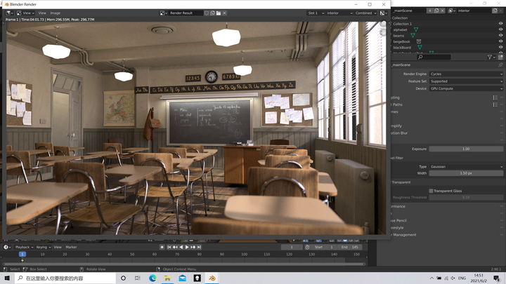Toggle visibility of Collection 1
This screenshot has height=284, width=506.
click(x=500, y=24)
